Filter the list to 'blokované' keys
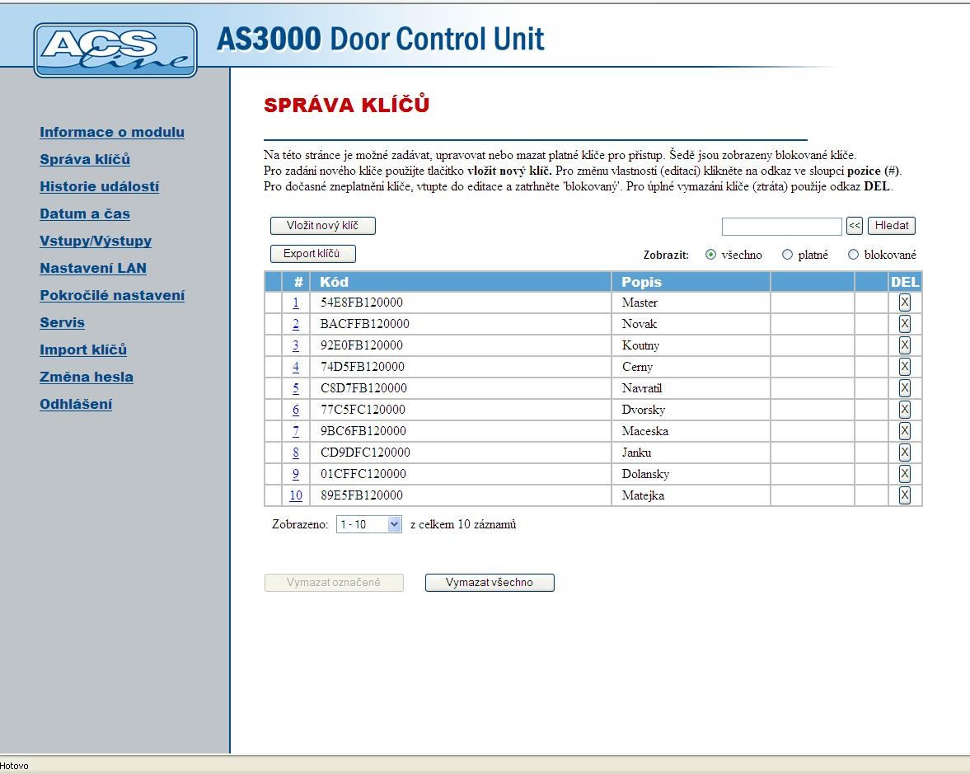 tap(853, 255)
